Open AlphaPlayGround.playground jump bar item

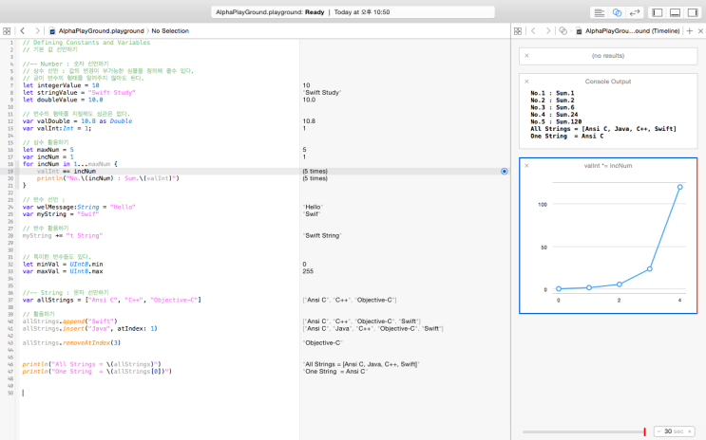coord(96,30)
